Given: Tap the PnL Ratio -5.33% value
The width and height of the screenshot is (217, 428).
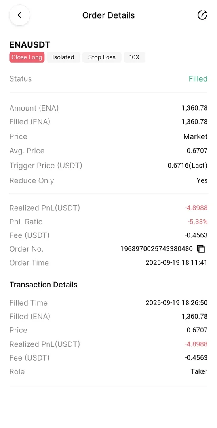Looking at the screenshot, I should point(198,222).
